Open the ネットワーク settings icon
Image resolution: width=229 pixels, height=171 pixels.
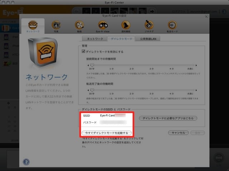[x=33, y=25]
